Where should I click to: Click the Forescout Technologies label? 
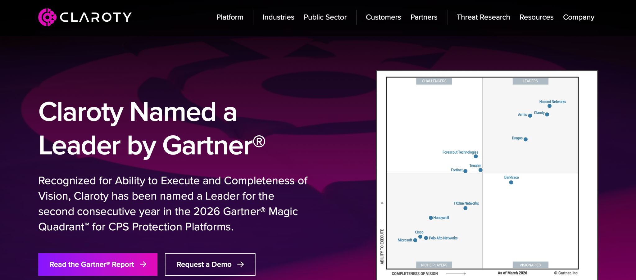click(460, 152)
